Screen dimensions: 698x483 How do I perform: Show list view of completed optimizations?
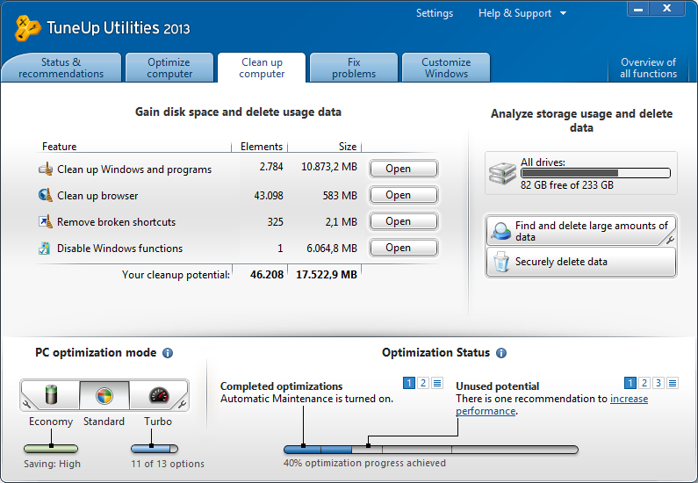point(437,383)
